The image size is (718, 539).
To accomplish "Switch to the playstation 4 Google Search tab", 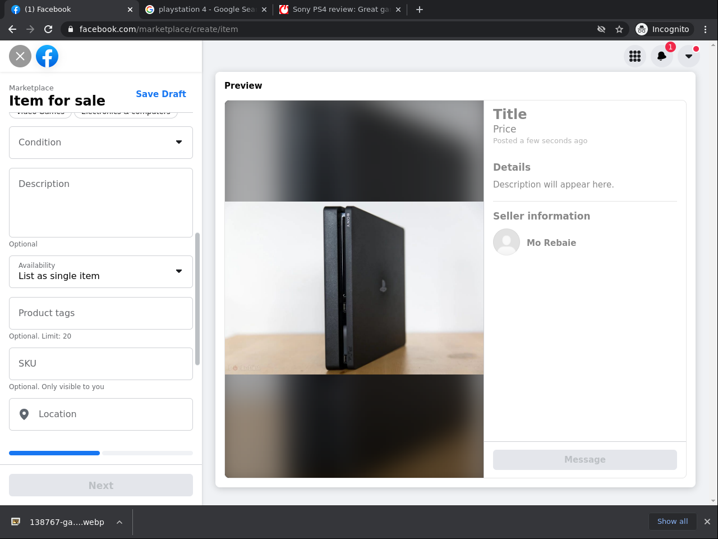I will click(205, 10).
